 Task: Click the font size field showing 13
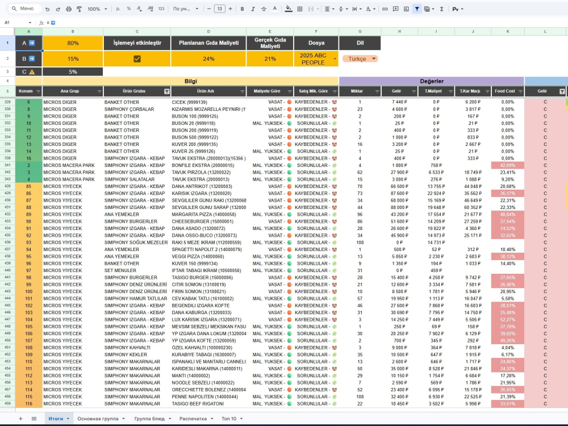tap(219, 9)
